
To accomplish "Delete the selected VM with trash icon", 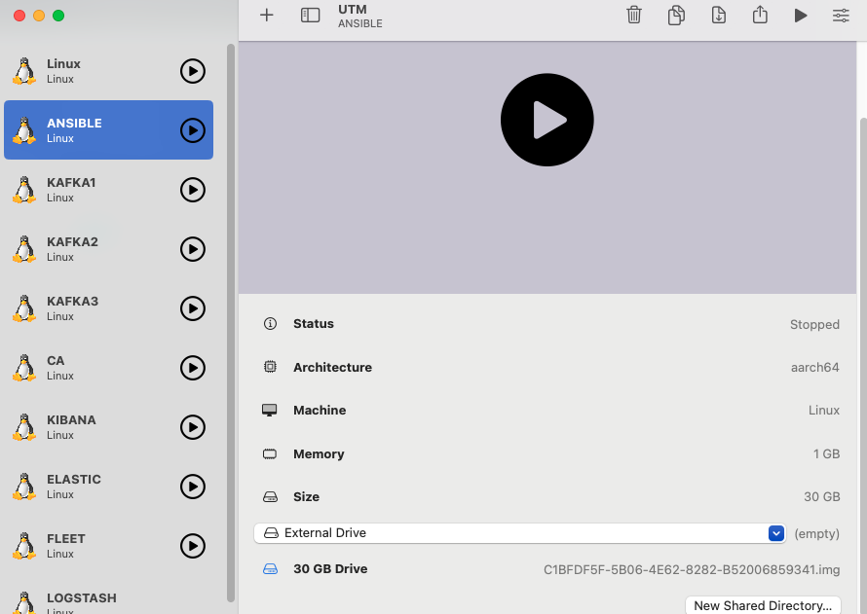I will 634,15.
